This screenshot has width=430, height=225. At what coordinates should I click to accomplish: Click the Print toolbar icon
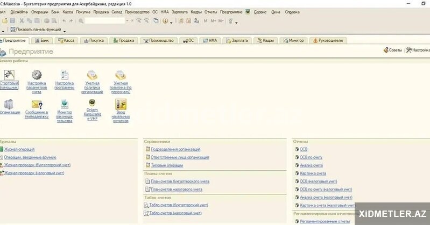pos(47,21)
